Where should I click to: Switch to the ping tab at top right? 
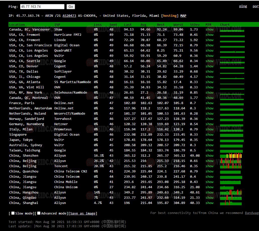click(243, 6)
